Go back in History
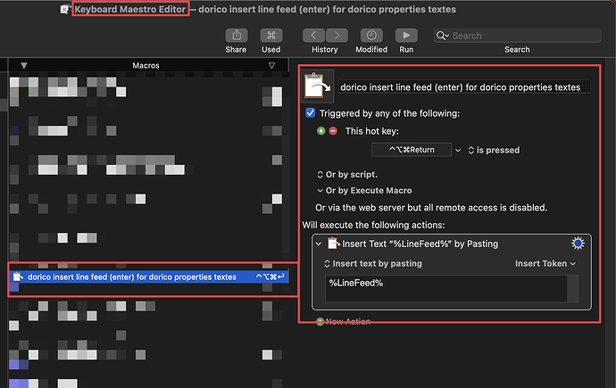The height and width of the screenshot is (388, 616). [313, 36]
